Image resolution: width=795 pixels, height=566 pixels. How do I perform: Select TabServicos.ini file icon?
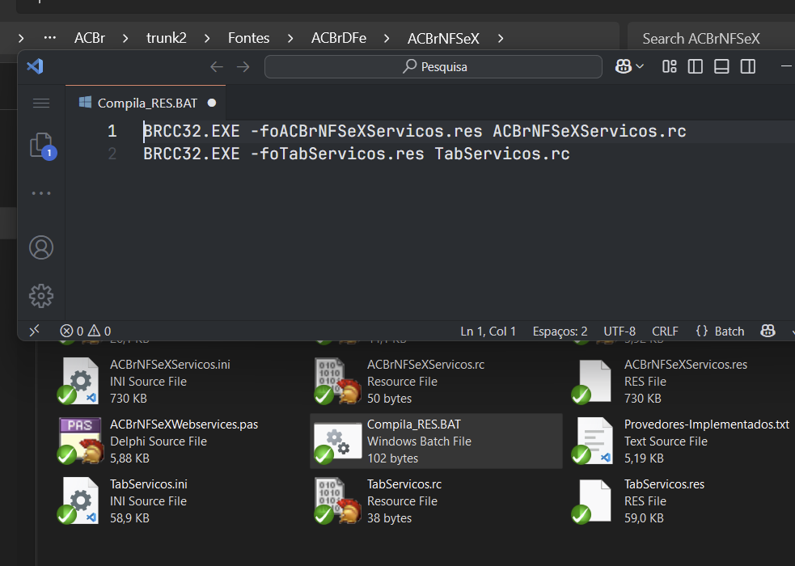point(78,501)
